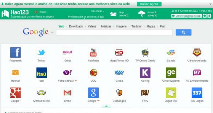Image resolution: width=213 pixels, height=113 pixels.
Task: Collapse the site grid with up chevron
Action: coord(106,106)
